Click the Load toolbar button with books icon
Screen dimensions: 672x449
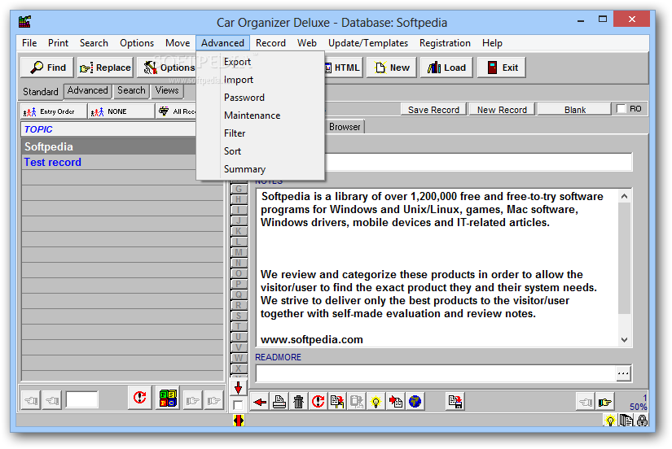[446, 68]
